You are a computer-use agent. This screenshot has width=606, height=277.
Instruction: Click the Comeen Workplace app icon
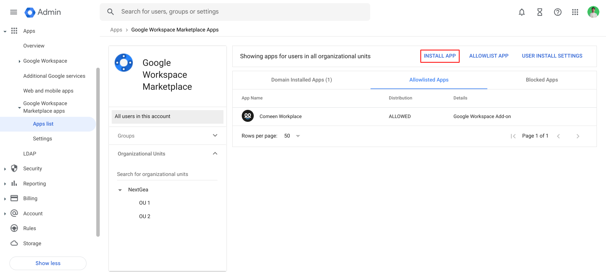[x=248, y=116]
